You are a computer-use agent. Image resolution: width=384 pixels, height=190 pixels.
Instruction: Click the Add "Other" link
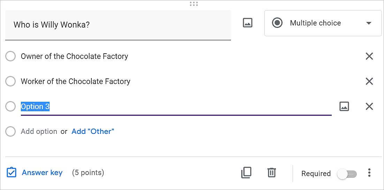pos(93,131)
